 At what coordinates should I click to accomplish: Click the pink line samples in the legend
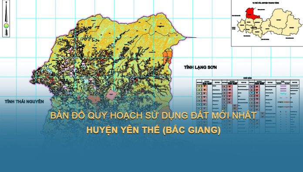point(283,88)
